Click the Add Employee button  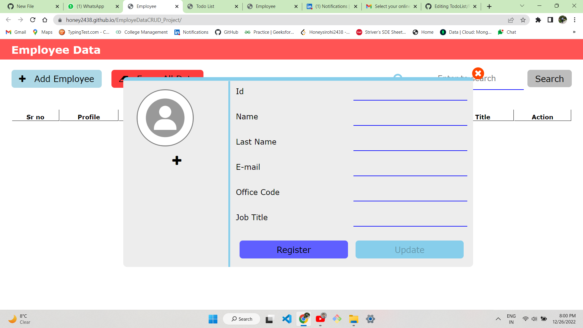click(56, 79)
